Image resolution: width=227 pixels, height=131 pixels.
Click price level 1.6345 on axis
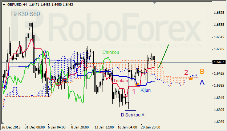219,98
